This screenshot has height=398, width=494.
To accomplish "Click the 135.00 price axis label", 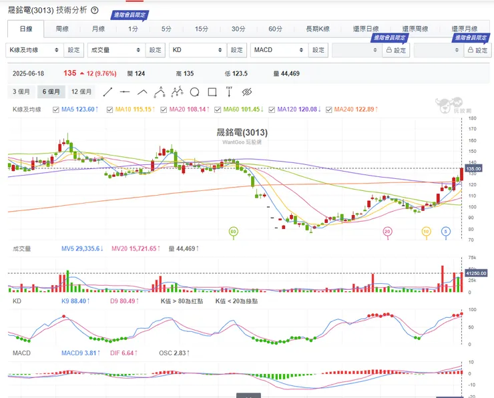I will (473, 169).
